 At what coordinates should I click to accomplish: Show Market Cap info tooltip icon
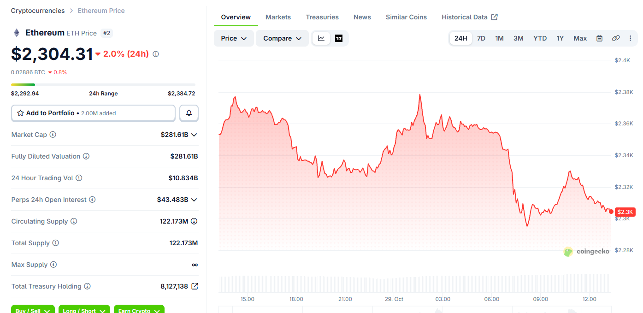53,135
